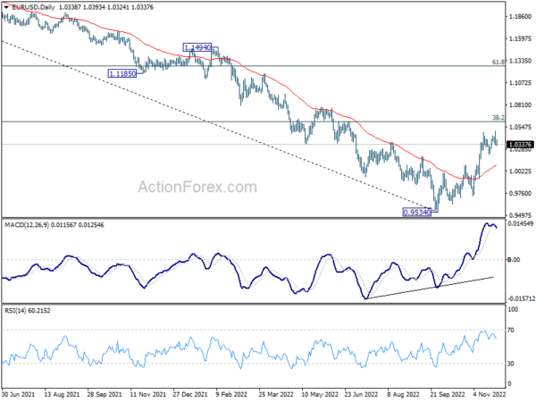Select the MACD trendline near Sep 2022
Screen dimensions: 536x402
430,288
